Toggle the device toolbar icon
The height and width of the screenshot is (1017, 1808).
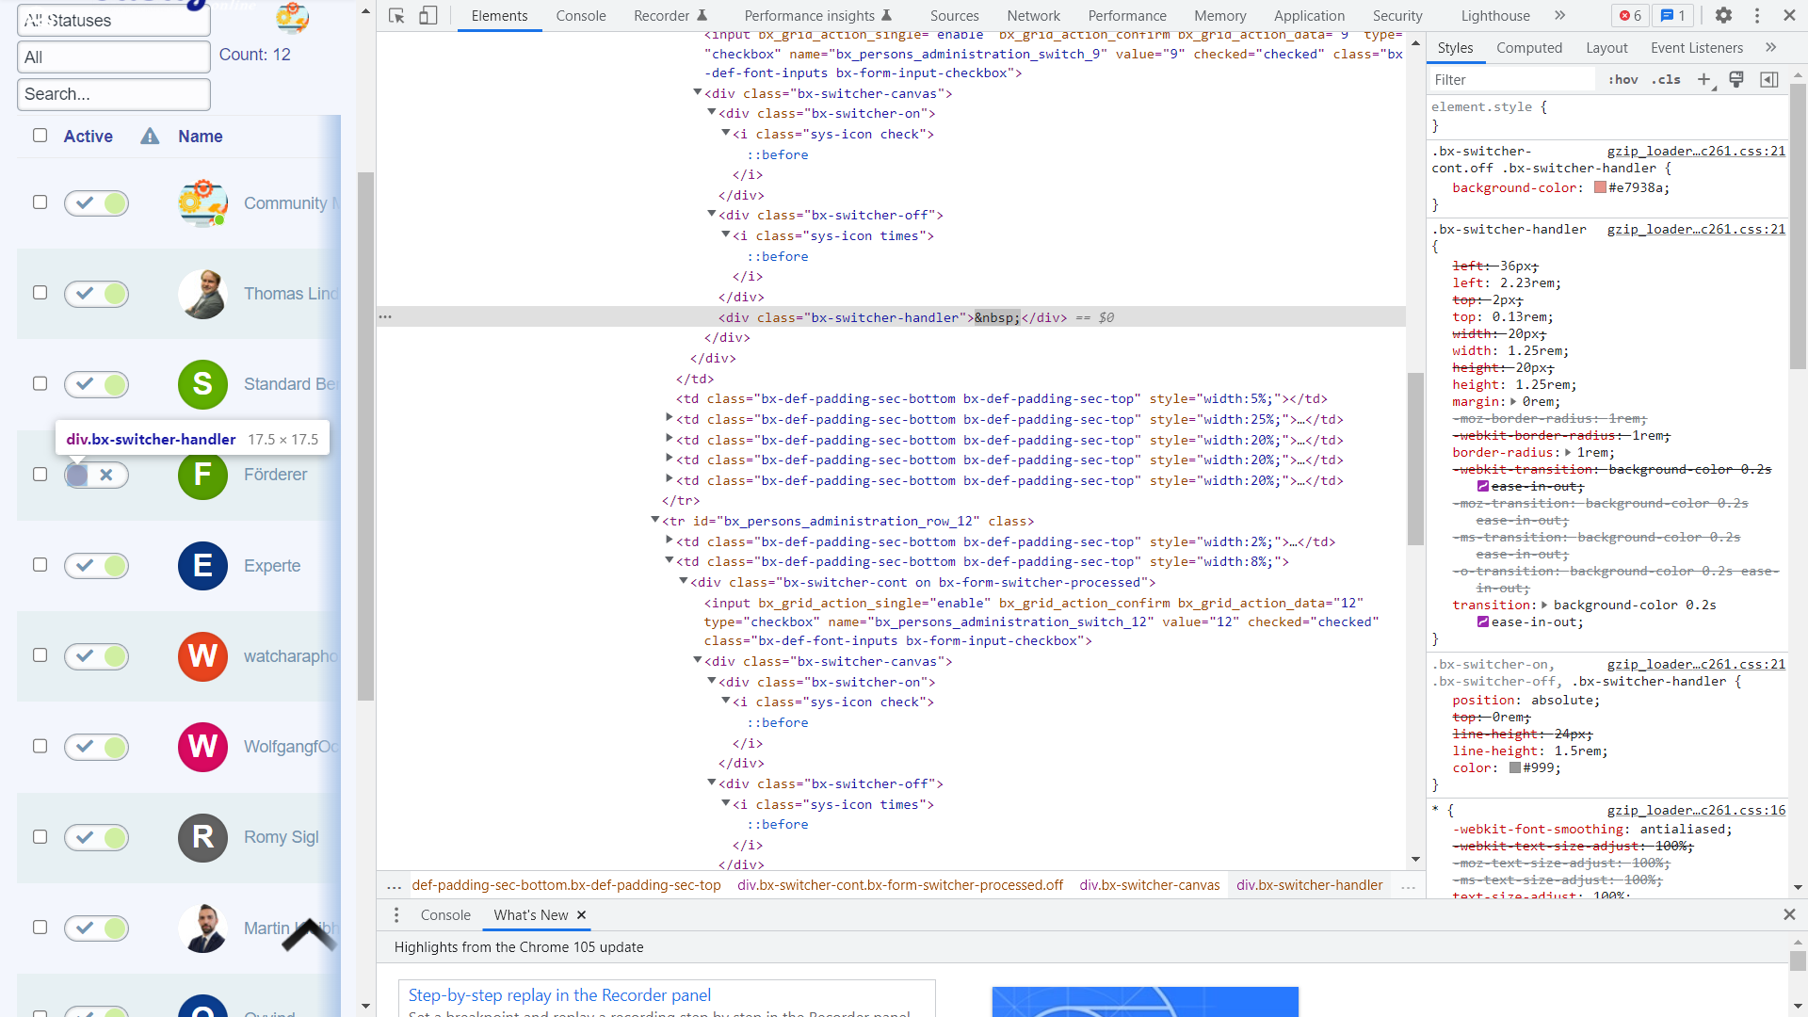428,16
